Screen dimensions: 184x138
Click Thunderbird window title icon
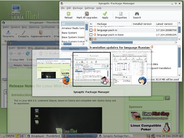click(4, 23)
